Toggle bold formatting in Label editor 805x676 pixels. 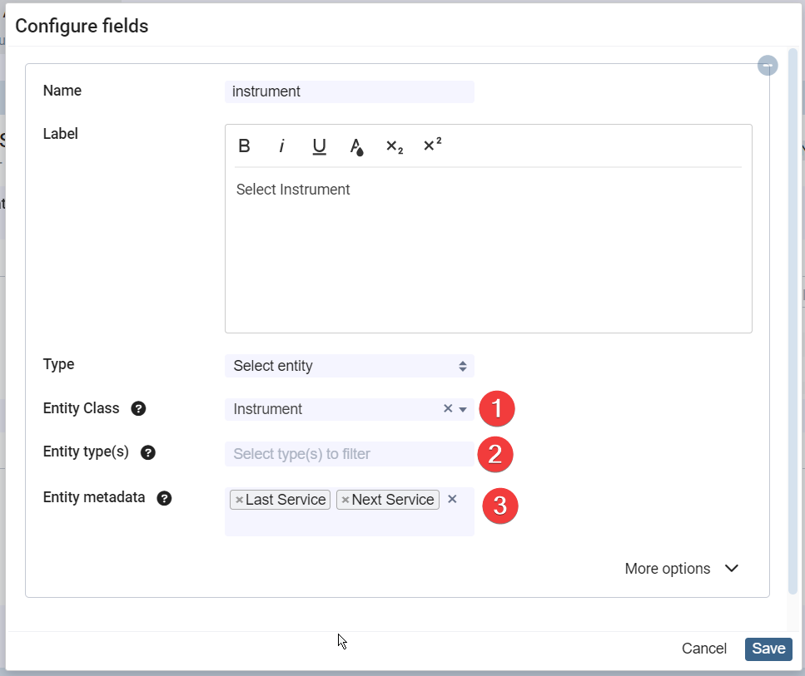tap(244, 146)
